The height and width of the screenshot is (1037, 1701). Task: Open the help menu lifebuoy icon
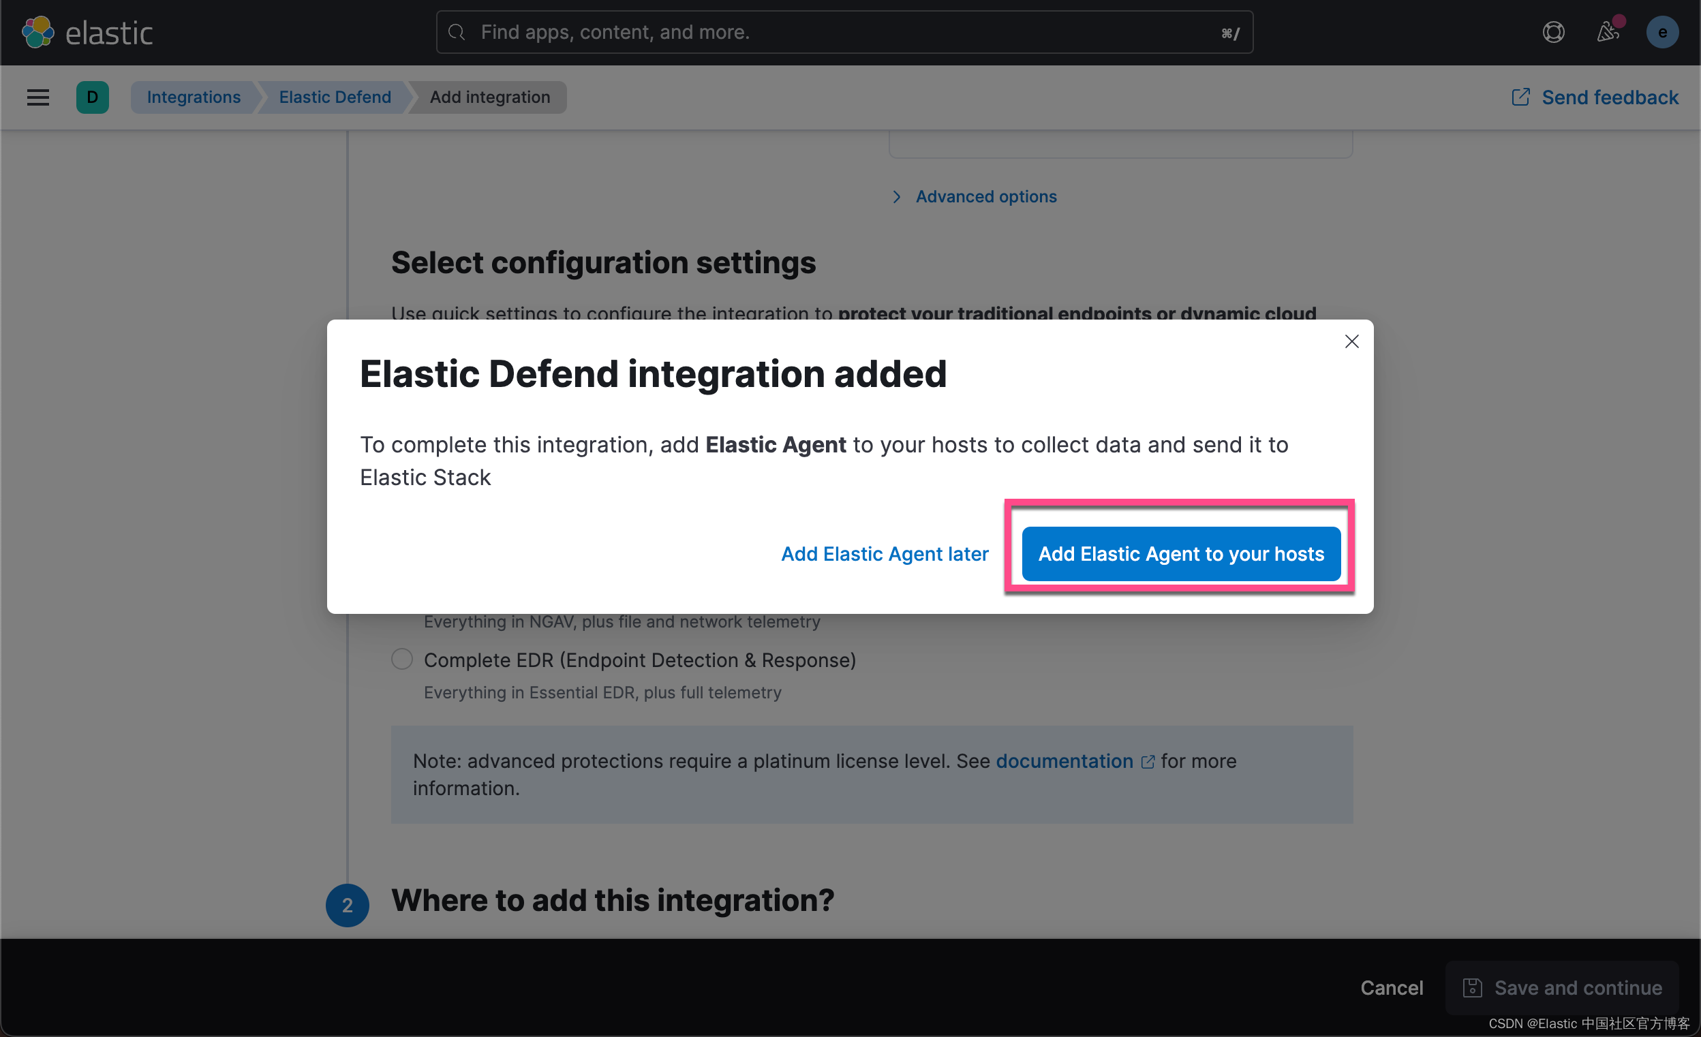[x=1553, y=33]
